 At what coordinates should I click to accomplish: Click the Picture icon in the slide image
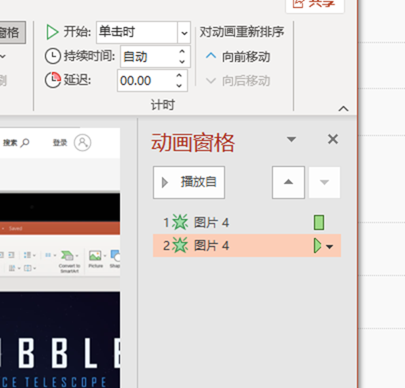(95, 257)
